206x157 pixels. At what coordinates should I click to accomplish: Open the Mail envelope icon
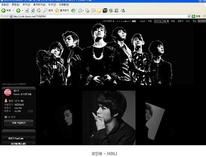[80, 10]
